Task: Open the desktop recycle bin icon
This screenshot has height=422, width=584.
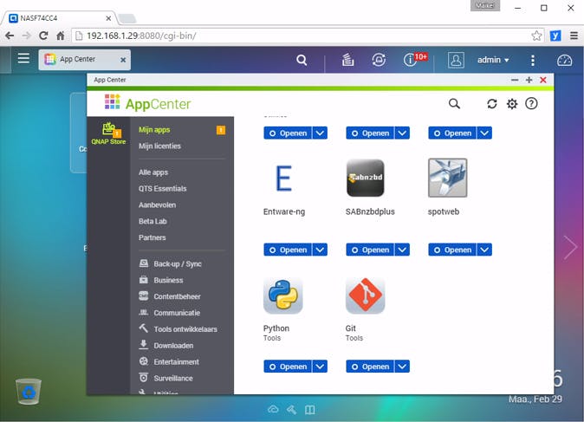Action: click(29, 391)
